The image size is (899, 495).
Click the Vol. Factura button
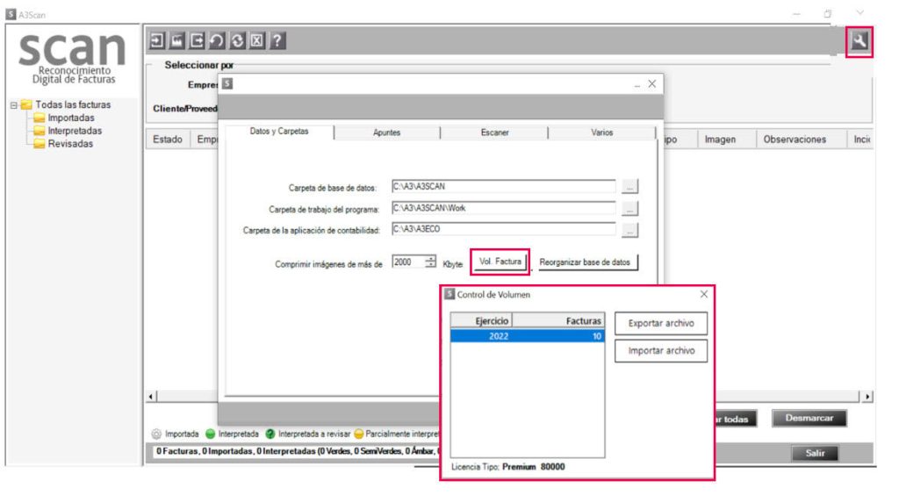[x=500, y=262]
